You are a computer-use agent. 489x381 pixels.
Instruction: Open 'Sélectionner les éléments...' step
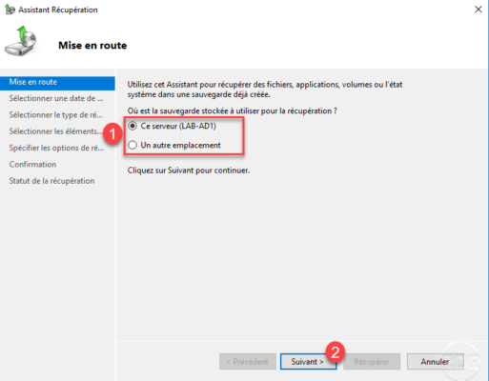56,131
